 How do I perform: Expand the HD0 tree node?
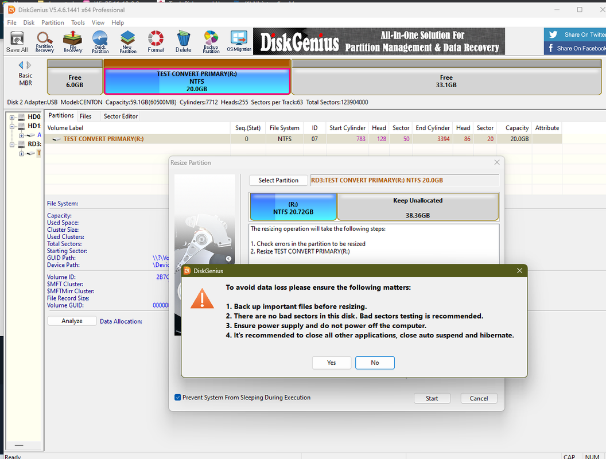tap(12, 117)
